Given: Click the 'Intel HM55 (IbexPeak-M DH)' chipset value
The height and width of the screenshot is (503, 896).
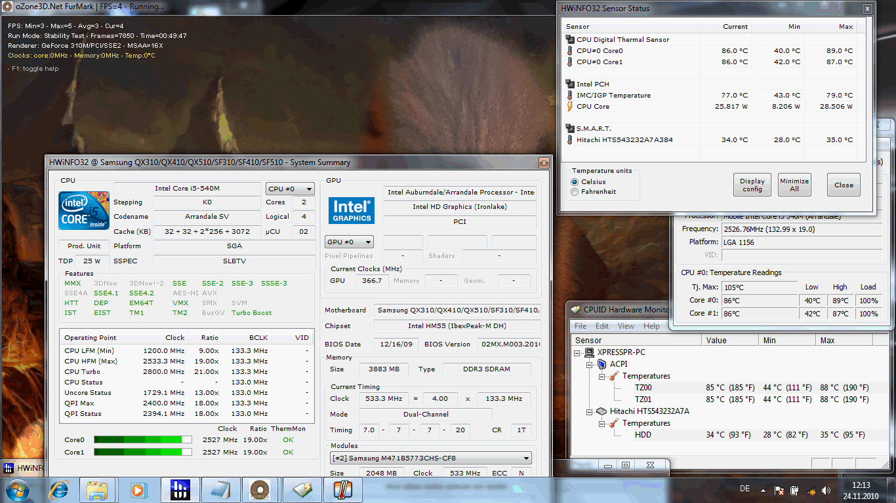Looking at the screenshot, I should (457, 326).
